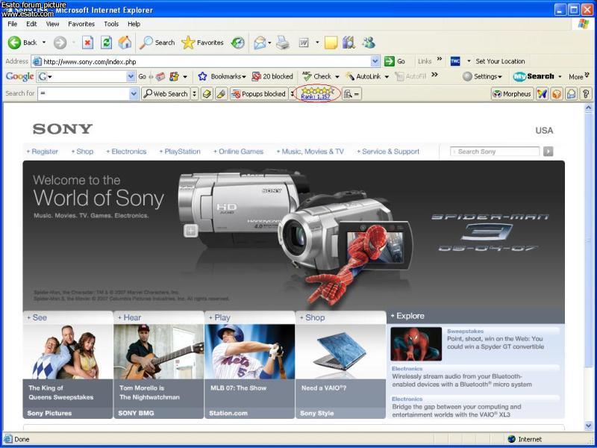Expand the AutoLink dropdown arrow
Viewport: 597px width, 448px height.
[x=387, y=77]
